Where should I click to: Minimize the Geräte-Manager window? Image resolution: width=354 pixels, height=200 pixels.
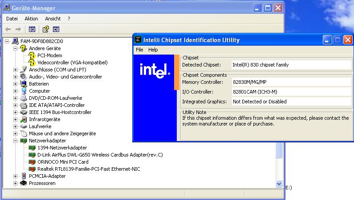point(257,8)
